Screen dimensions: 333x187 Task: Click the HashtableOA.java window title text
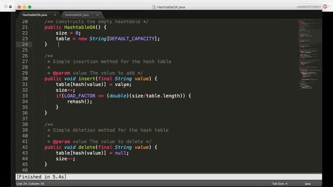tap(171, 7)
